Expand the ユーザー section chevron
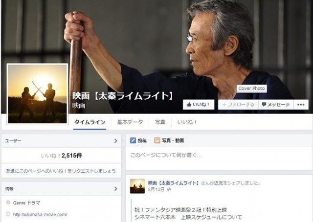 tap(115, 141)
